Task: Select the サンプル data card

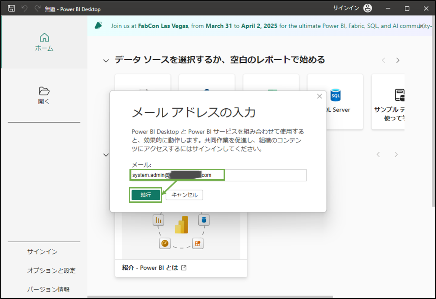Action: (388, 102)
